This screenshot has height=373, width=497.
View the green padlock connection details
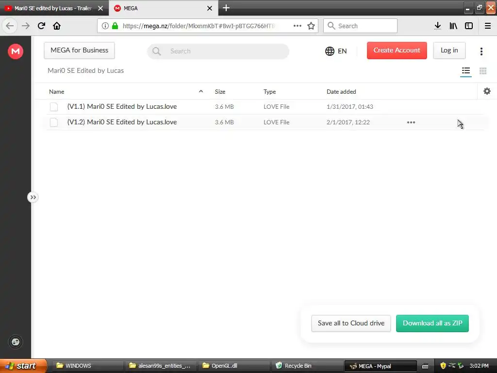(x=115, y=26)
